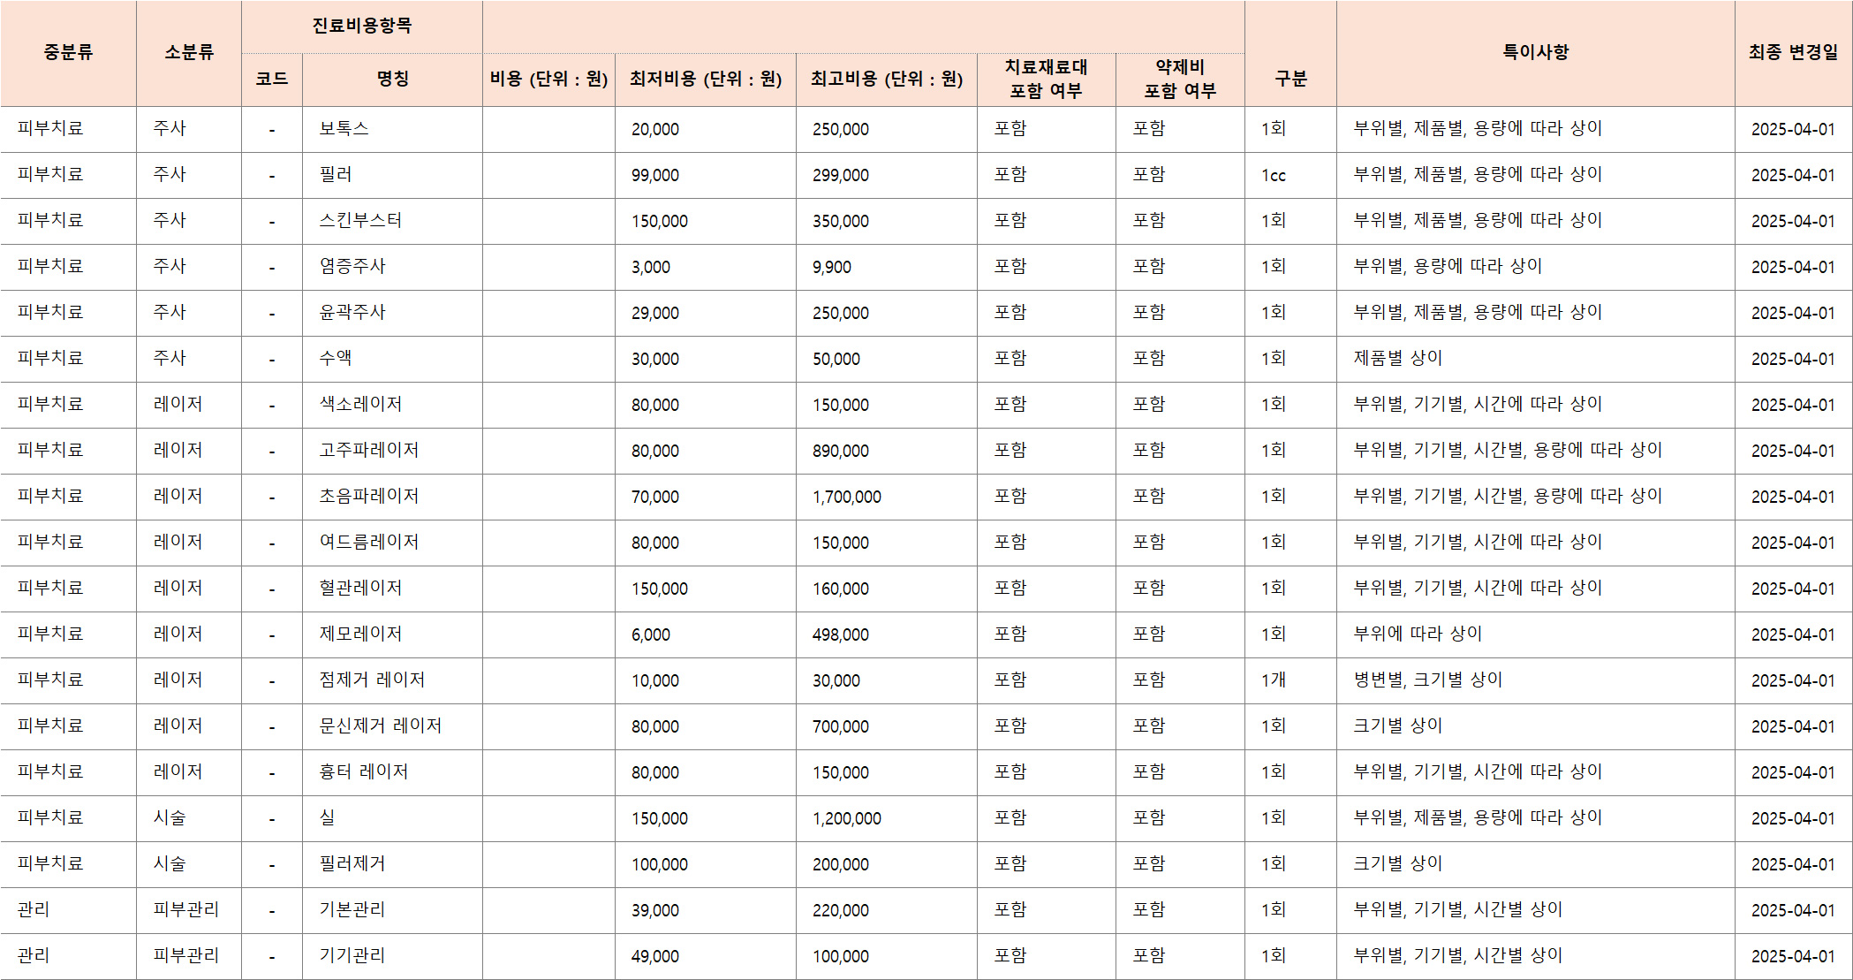Click the 코드 column header
The height and width of the screenshot is (980, 1853).
point(272,80)
